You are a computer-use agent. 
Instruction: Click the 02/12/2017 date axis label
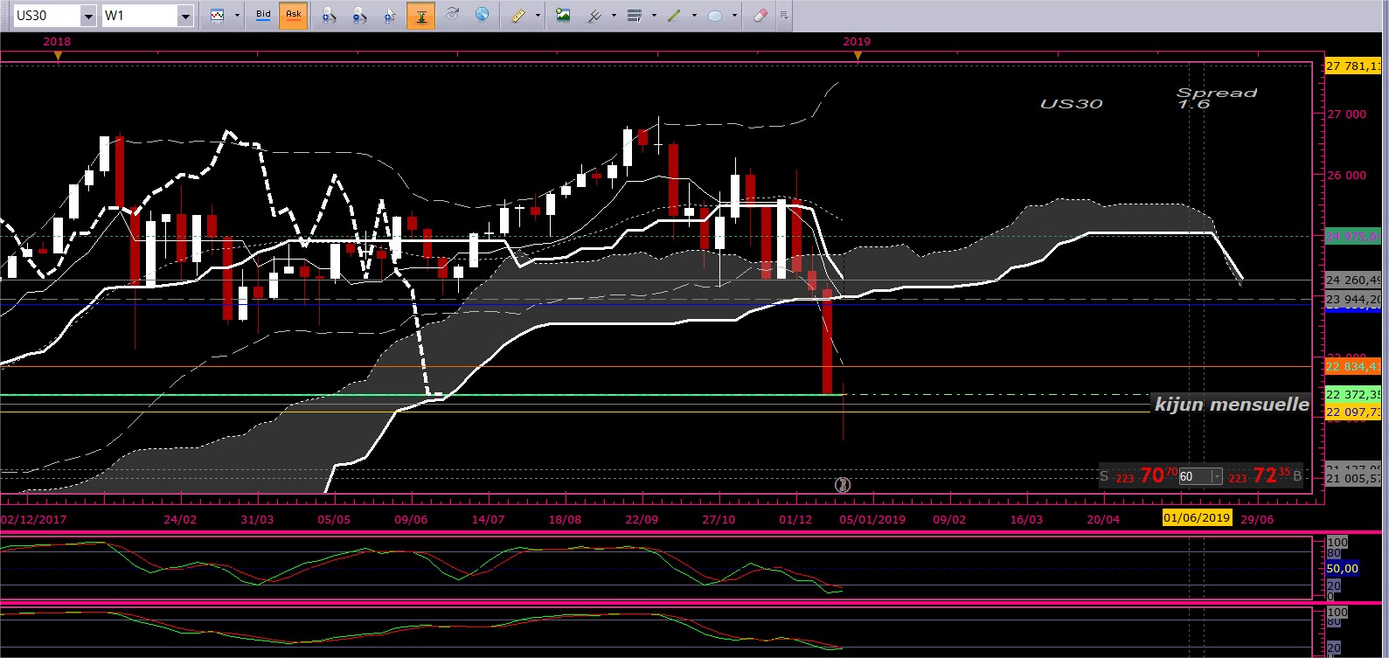(34, 519)
